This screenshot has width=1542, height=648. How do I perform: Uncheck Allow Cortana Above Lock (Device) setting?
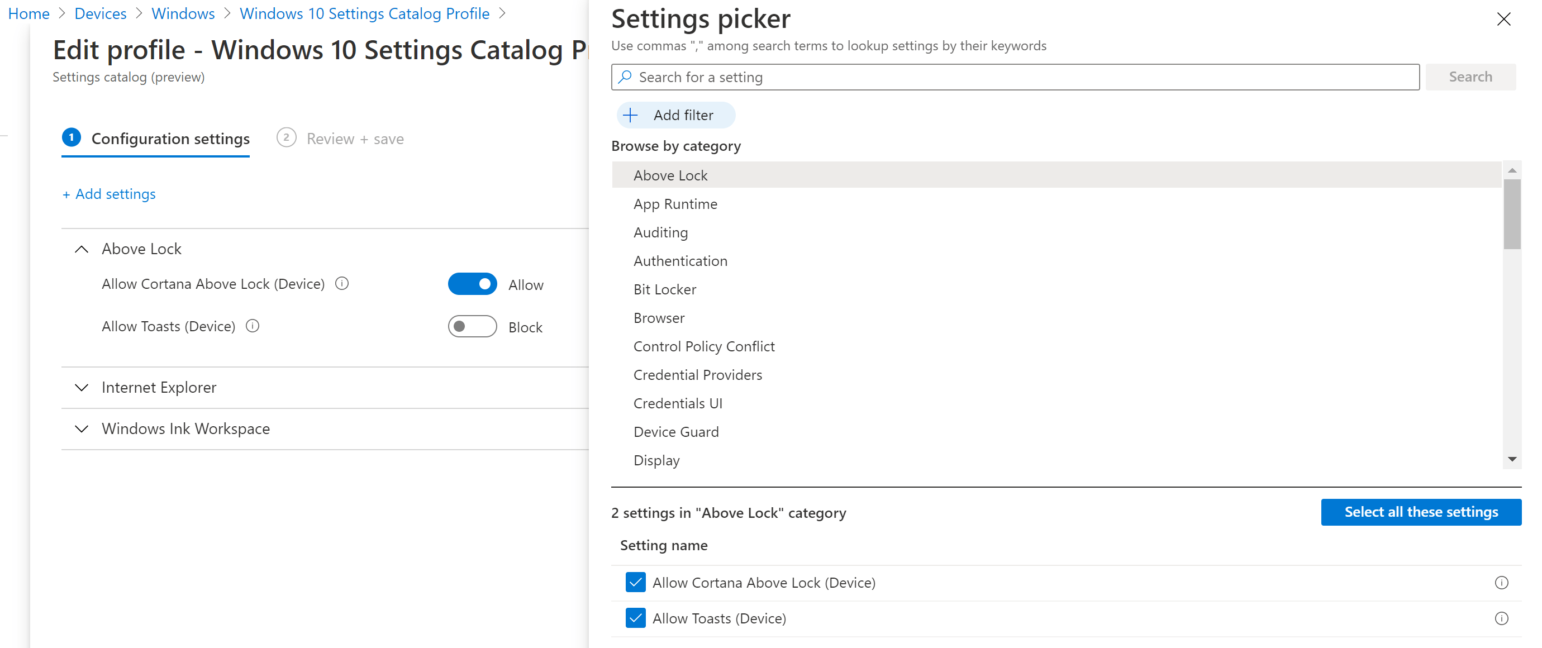tap(635, 582)
